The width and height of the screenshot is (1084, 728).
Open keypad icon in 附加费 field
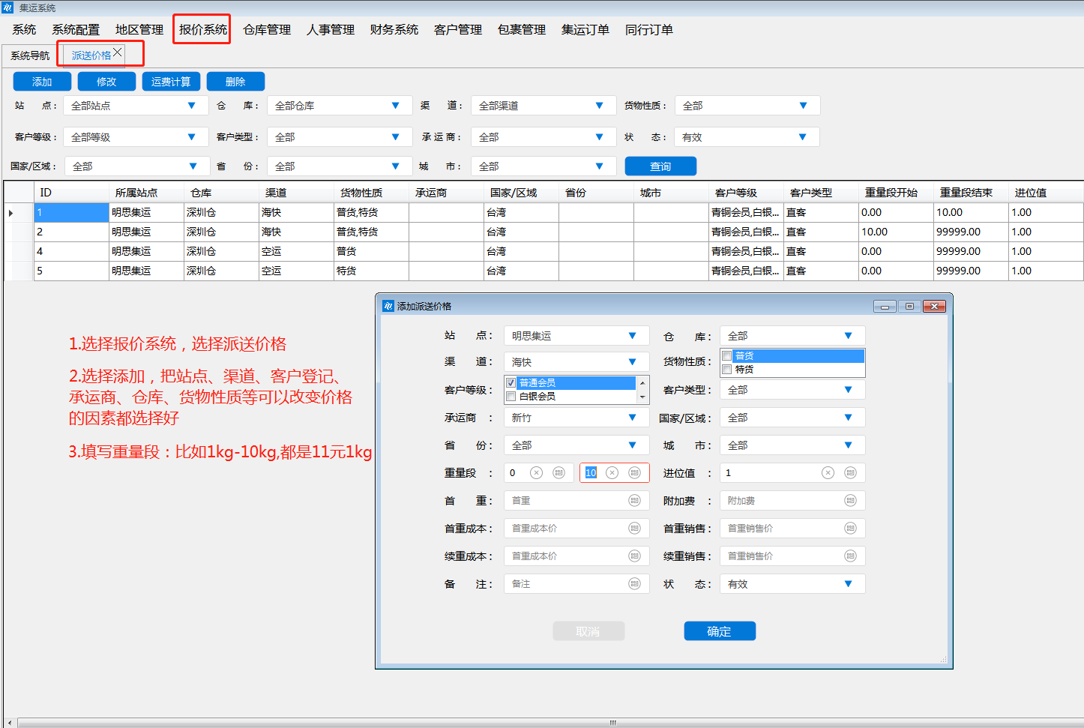[850, 501]
